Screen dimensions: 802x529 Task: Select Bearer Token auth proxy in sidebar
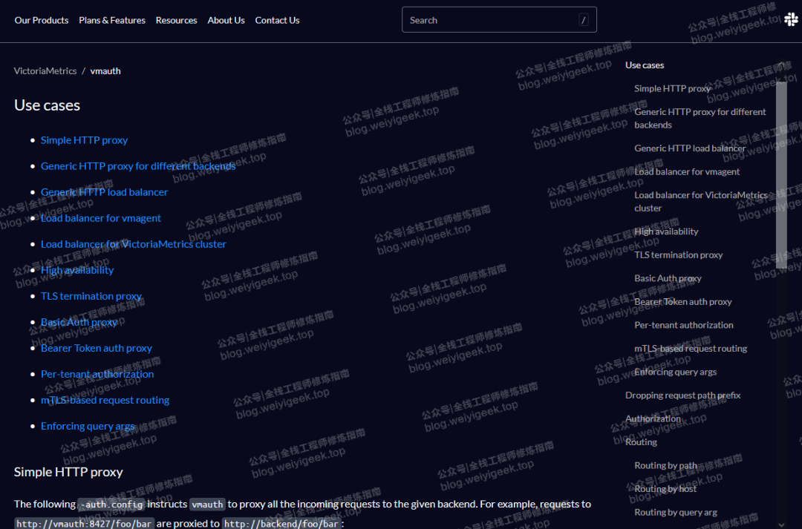tap(683, 302)
